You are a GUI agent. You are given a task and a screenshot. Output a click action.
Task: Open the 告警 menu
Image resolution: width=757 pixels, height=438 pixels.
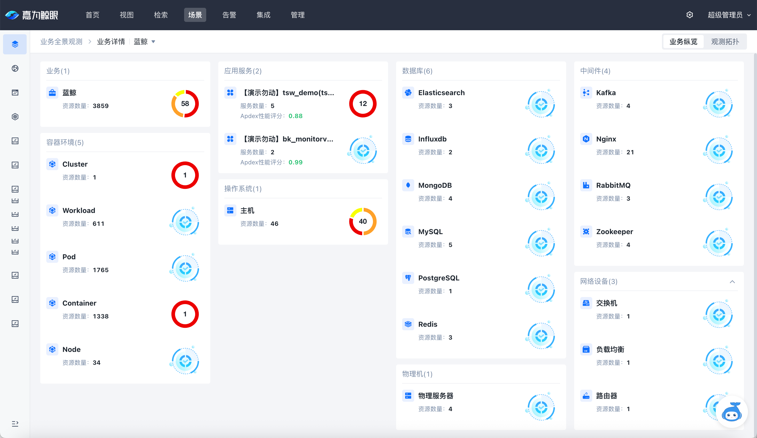tap(229, 15)
